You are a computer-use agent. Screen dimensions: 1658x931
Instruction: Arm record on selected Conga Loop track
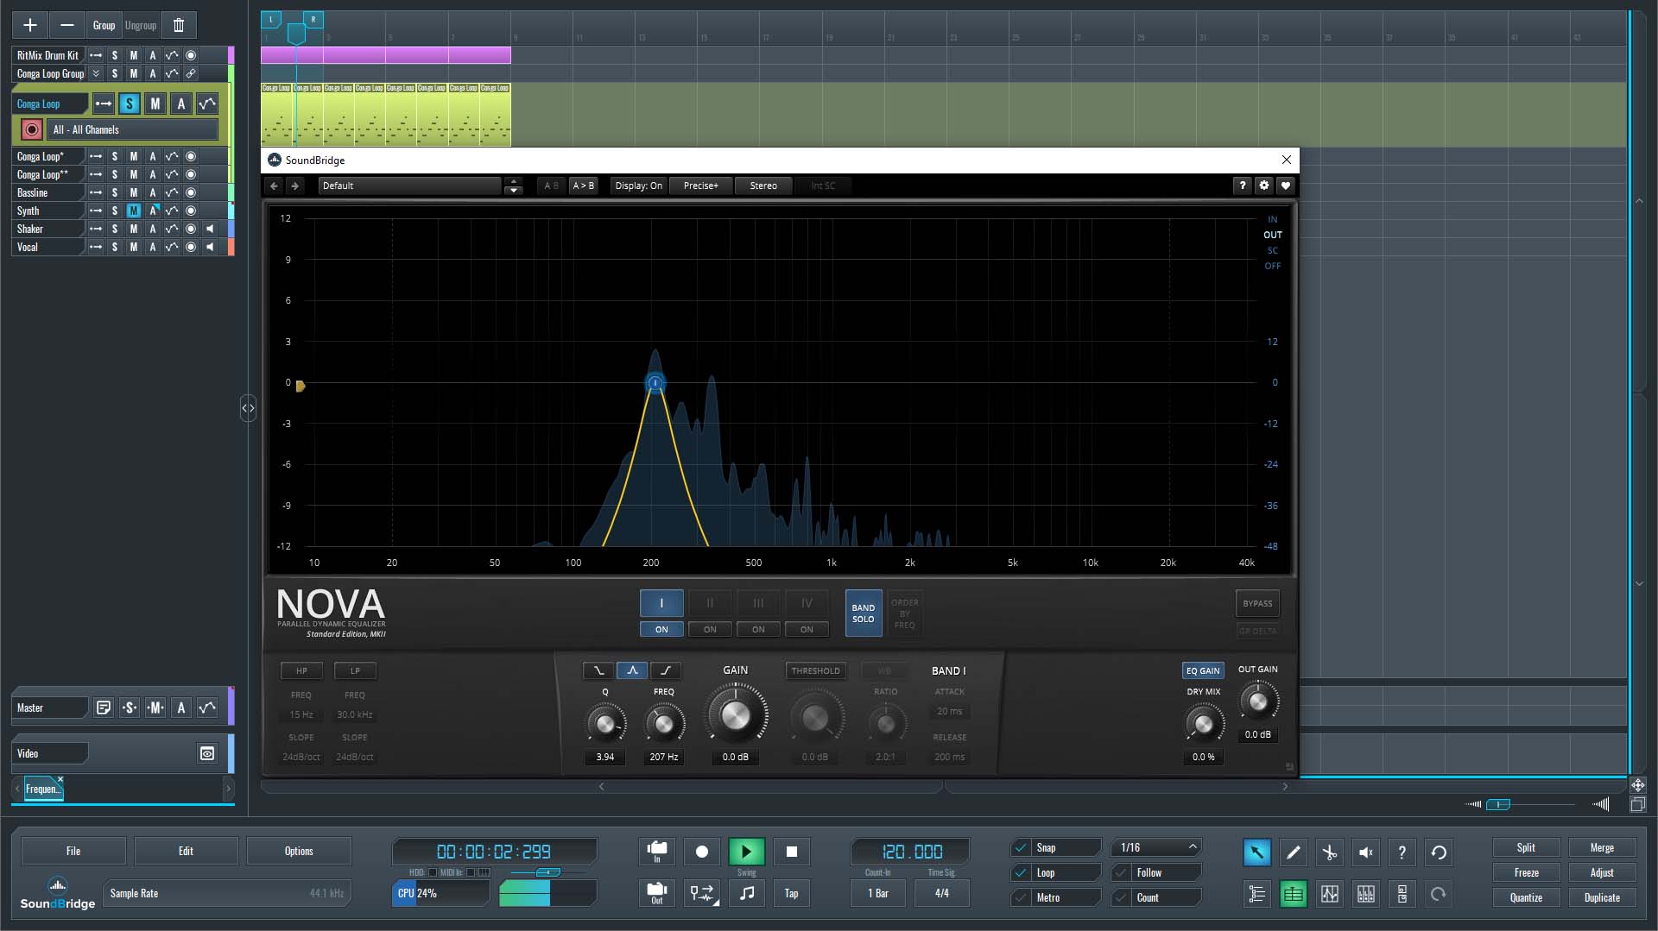[x=32, y=129]
